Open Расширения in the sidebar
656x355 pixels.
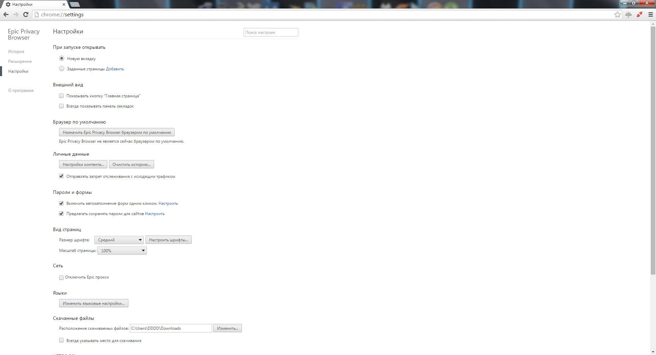click(20, 61)
